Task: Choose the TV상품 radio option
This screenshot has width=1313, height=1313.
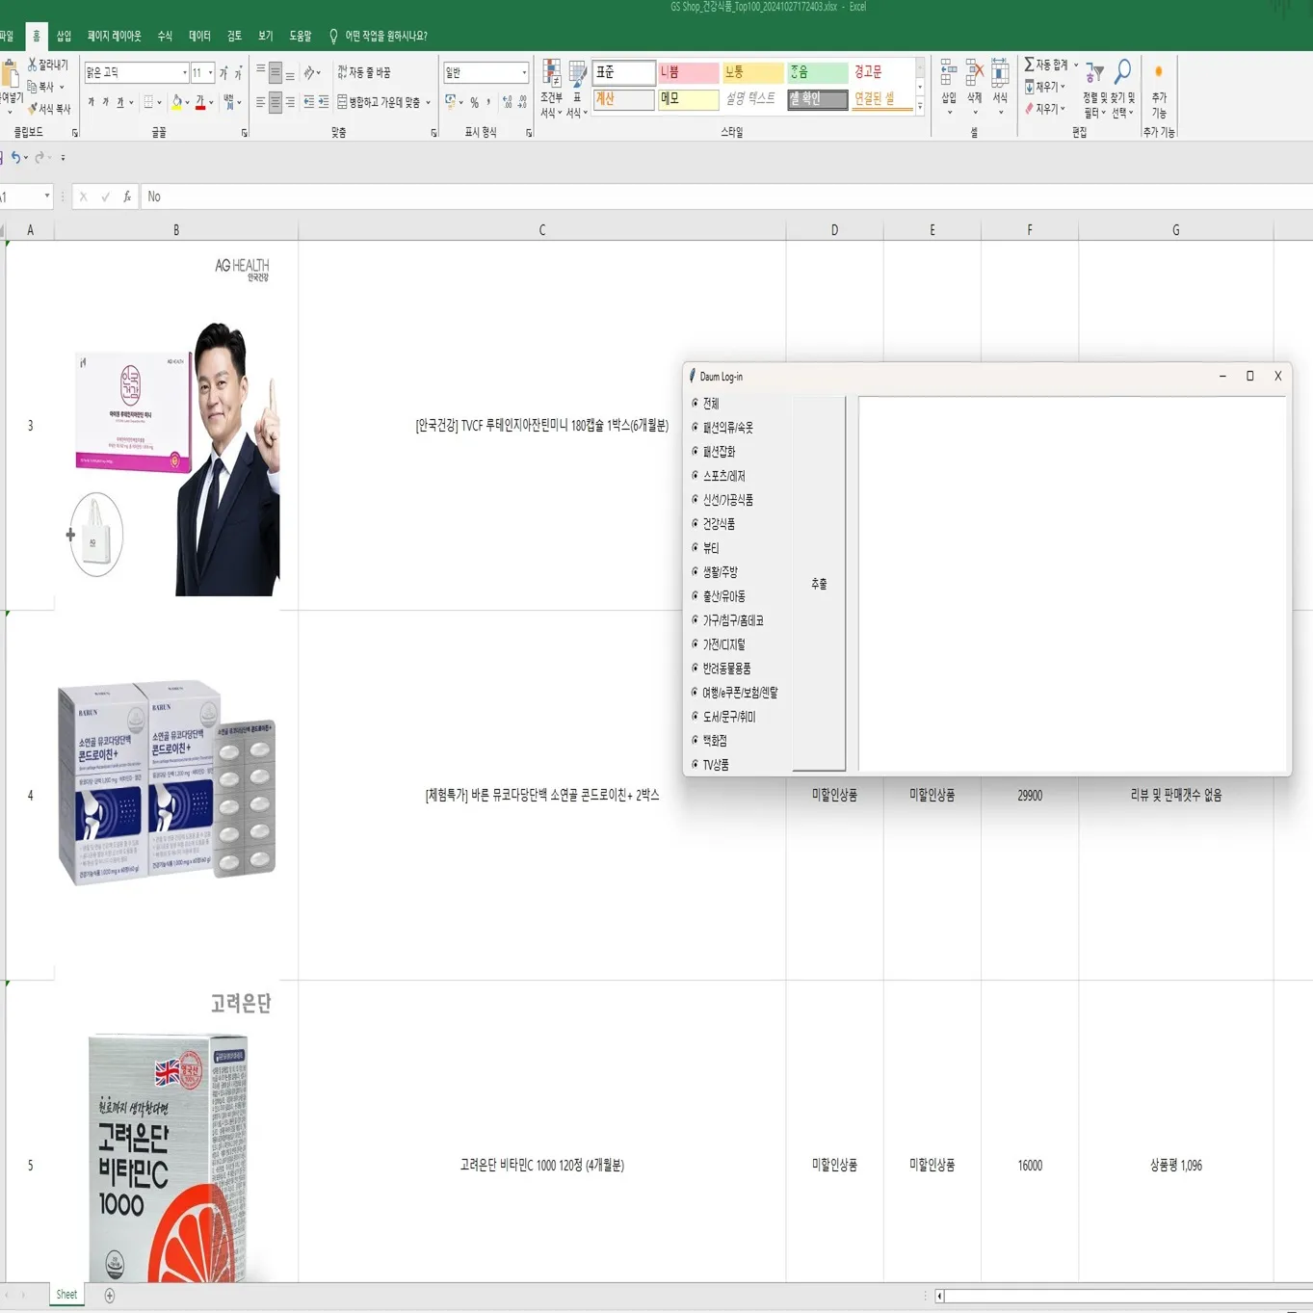Action: [696, 764]
